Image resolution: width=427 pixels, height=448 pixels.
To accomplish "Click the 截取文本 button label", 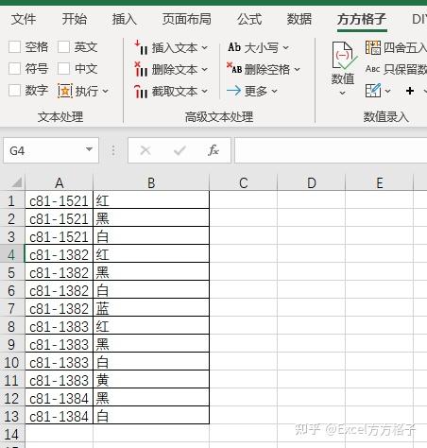I will (x=175, y=92).
